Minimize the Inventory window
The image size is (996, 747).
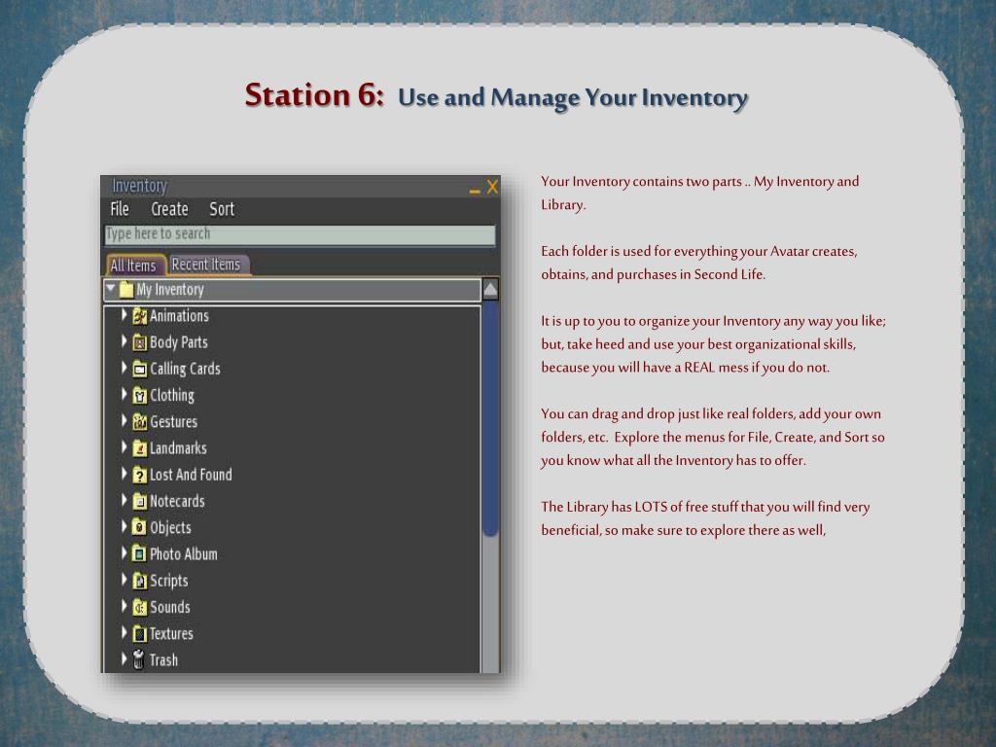click(475, 190)
